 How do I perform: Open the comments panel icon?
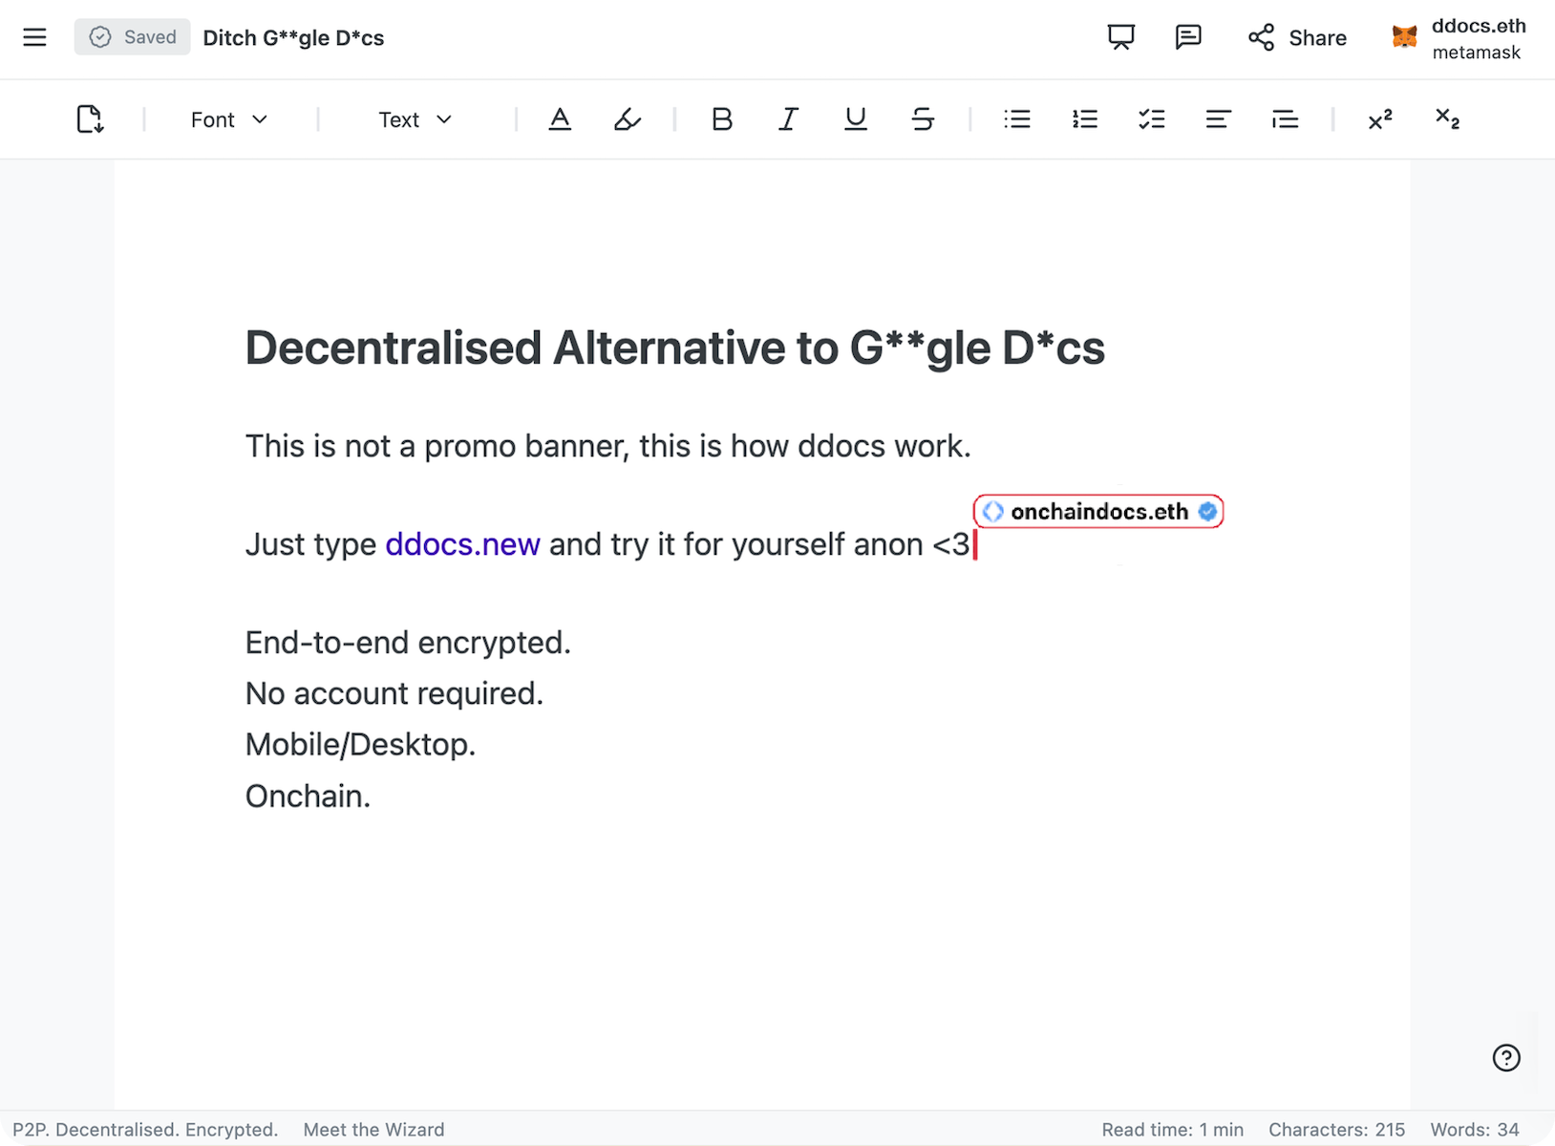click(1187, 37)
